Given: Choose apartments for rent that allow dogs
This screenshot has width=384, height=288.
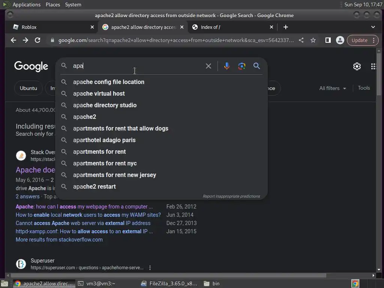Looking at the screenshot, I should click(162, 128).
